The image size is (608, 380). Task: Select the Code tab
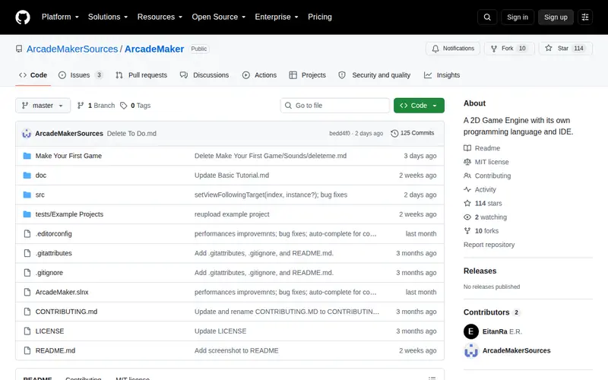(33, 75)
